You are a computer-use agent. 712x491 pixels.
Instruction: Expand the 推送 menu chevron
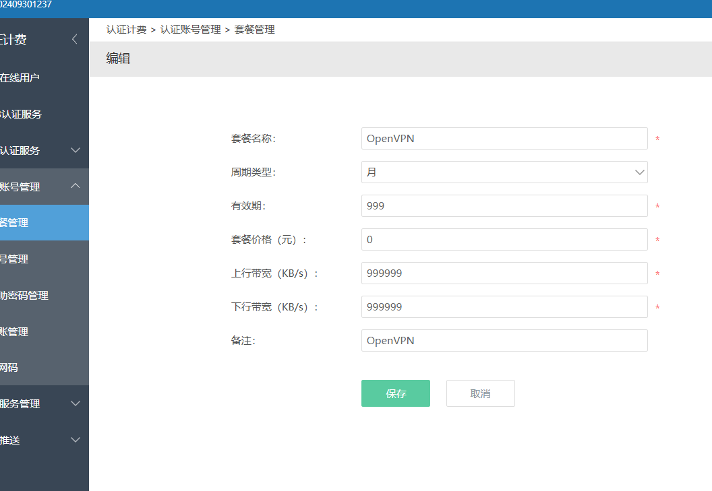point(76,440)
